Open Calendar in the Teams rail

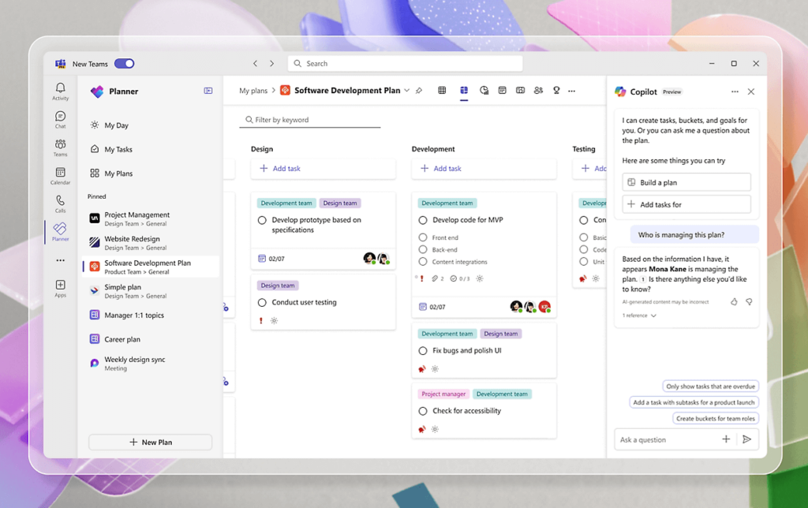(60, 176)
